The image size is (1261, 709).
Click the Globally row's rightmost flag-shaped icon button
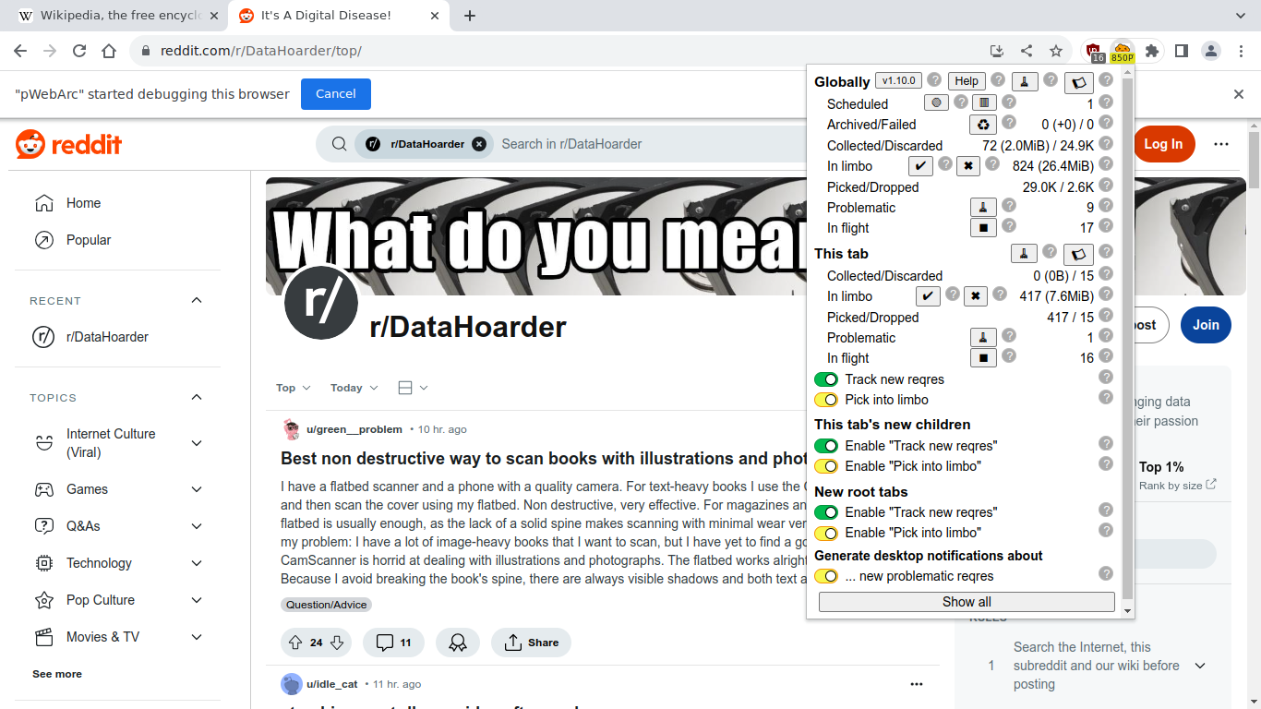point(1078,82)
